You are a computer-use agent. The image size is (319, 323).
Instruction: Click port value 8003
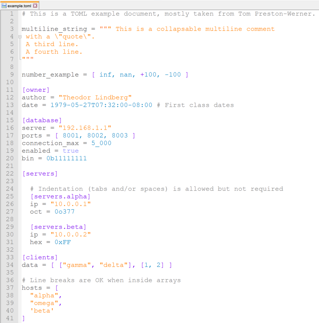point(120,136)
